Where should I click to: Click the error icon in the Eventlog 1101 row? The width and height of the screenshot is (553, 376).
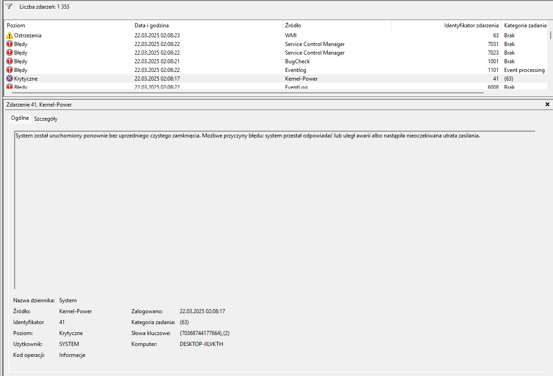(x=10, y=70)
